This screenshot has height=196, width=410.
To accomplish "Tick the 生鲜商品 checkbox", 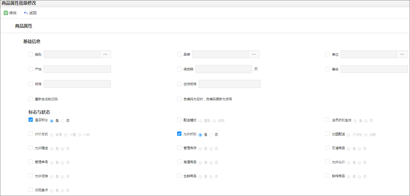I will [x=179, y=176].
